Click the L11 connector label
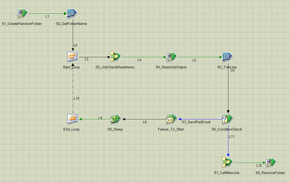 pyautogui.click(x=231, y=136)
